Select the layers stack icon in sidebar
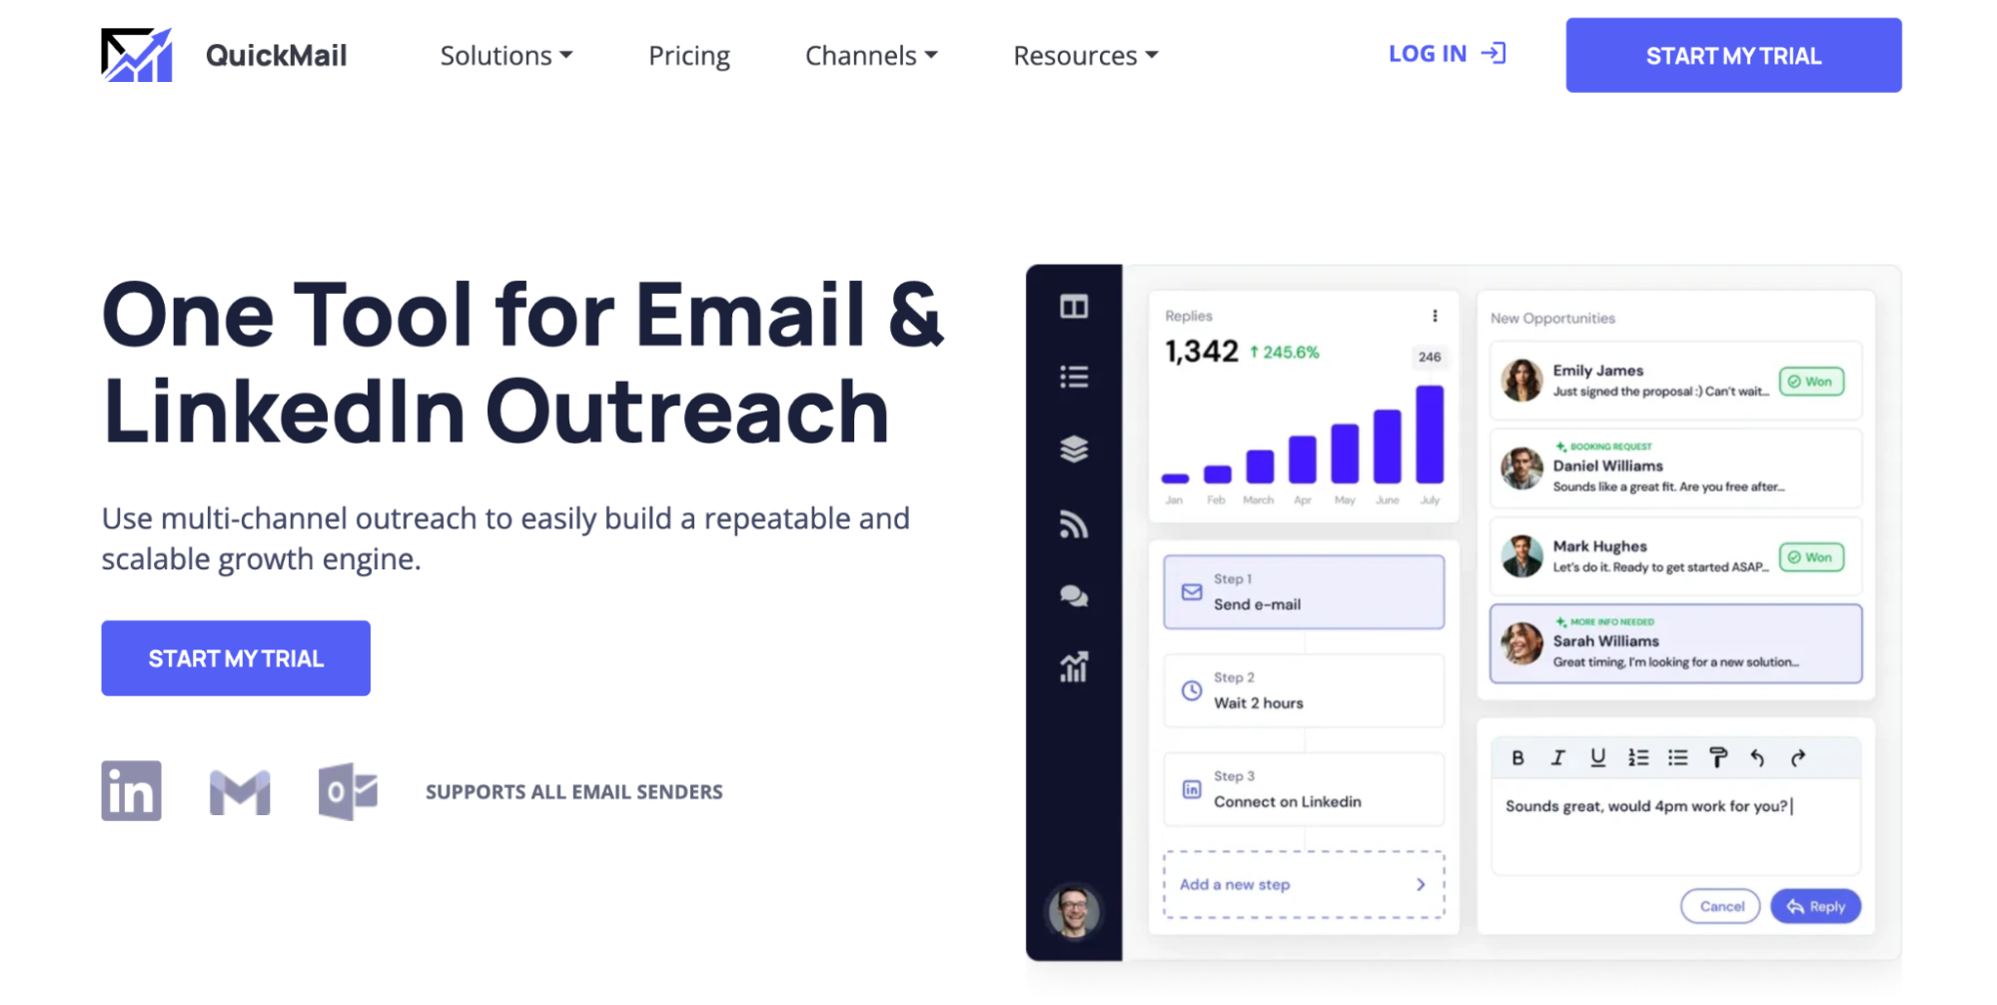The height and width of the screenshot is (1005, 1997). (x=1073, y=450)
